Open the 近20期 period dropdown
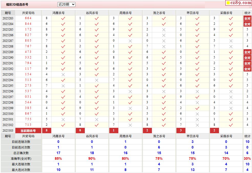The image size is (252, 173). [x=66, y=5]
